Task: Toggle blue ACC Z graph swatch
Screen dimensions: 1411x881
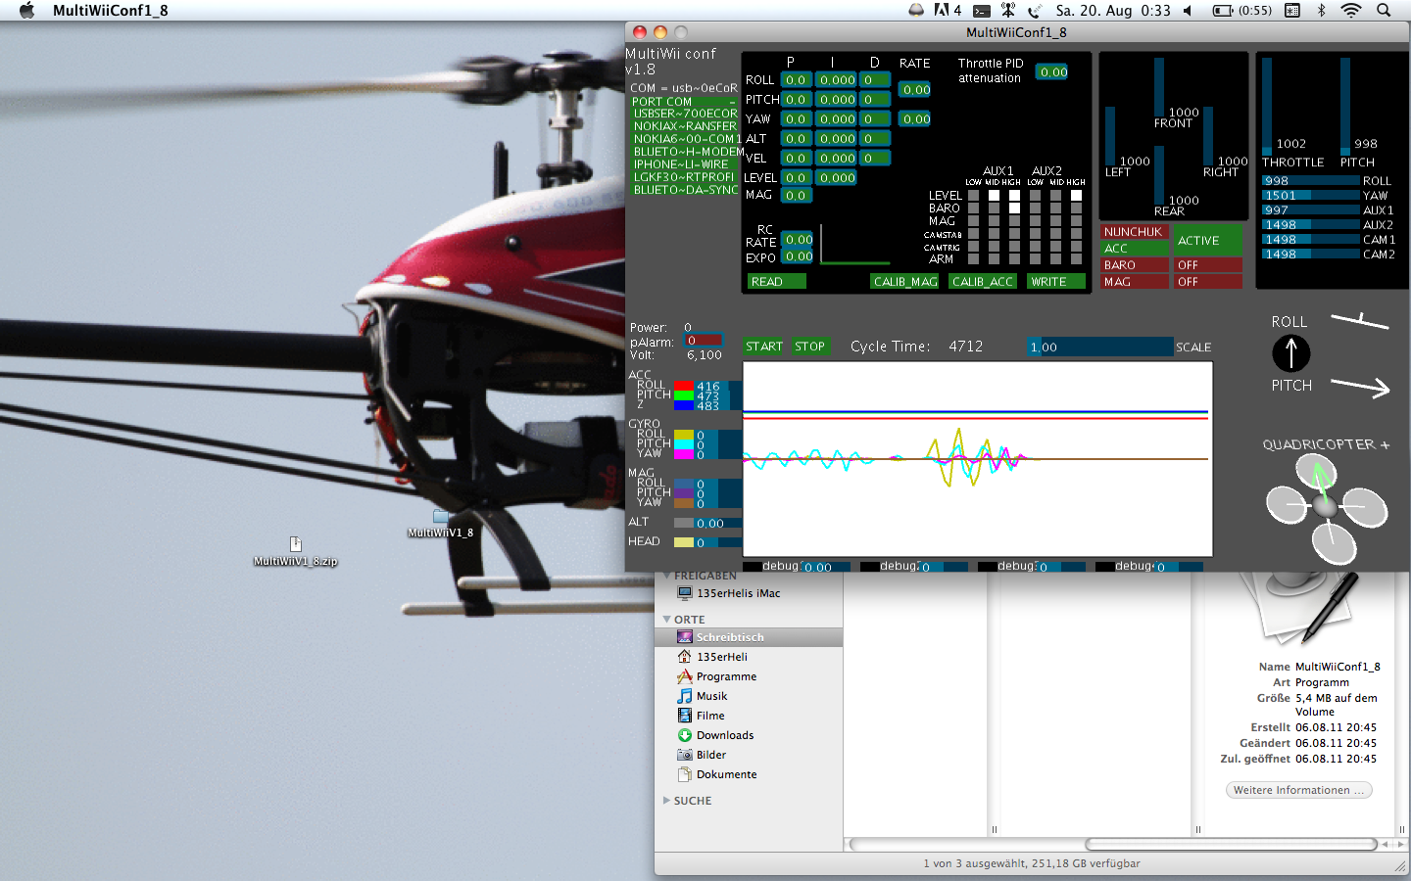Action: coord(683,405)
